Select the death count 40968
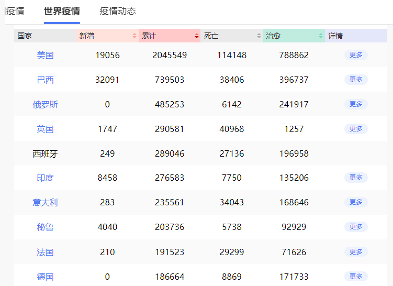The image size is (393, 286). pyautogui.click(x=232, y=129)
